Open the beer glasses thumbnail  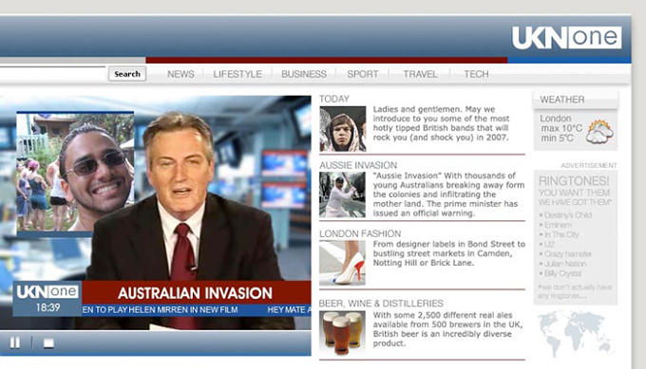pos(342,333)
